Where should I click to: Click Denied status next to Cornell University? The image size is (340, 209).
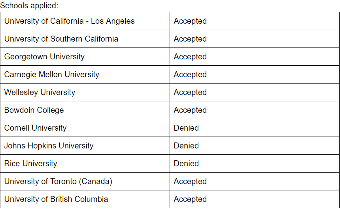point(186,128)
